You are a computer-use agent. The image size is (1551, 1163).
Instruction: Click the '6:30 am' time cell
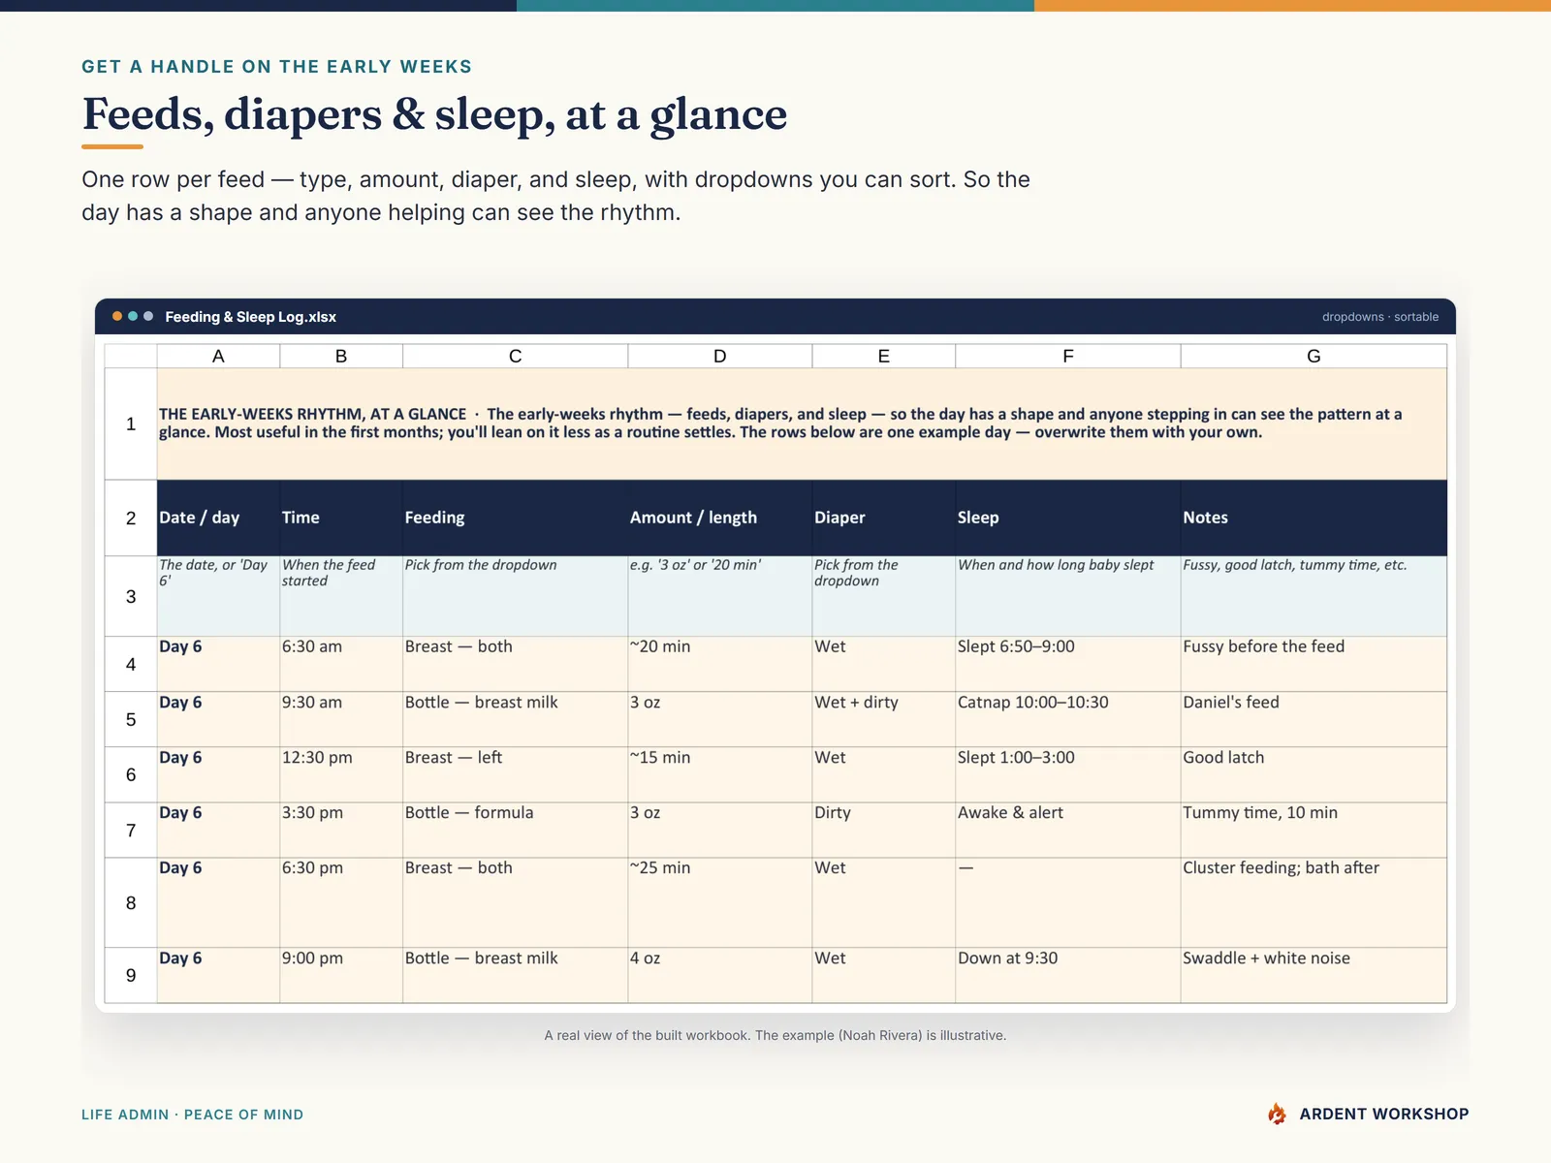coord(341,664)
